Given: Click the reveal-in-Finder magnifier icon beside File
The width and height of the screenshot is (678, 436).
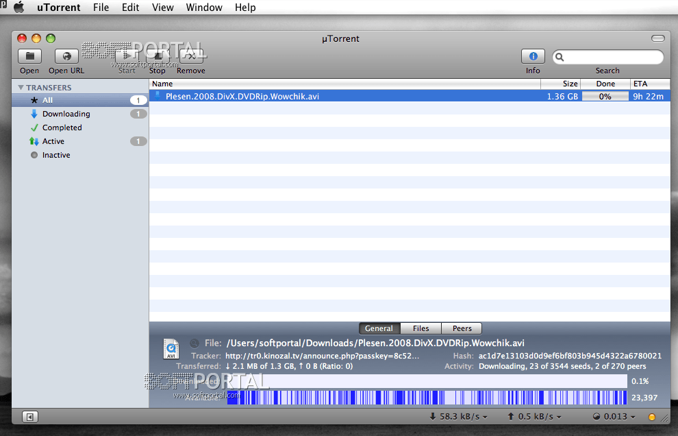Looking at the screenshot, I should point(194,343).
